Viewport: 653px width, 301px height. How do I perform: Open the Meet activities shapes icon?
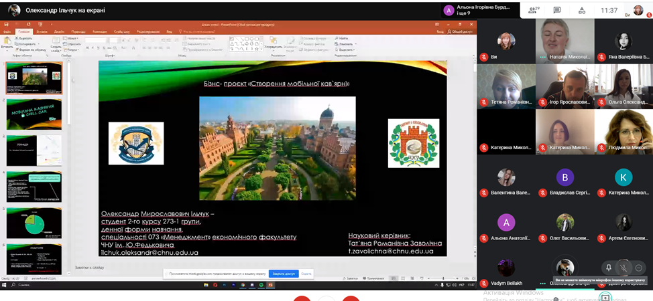click(x=582, y=11)
